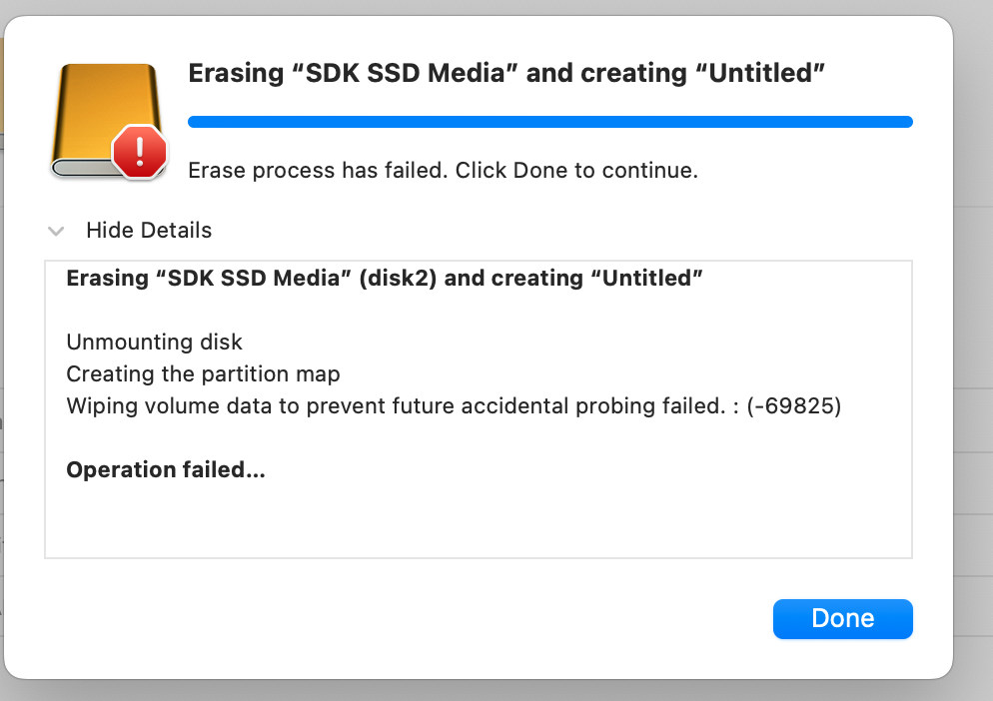This screenshot has width=993, height=701.
Task: Click the 'Unmounting disk' log line
Action: pos(154,342)
